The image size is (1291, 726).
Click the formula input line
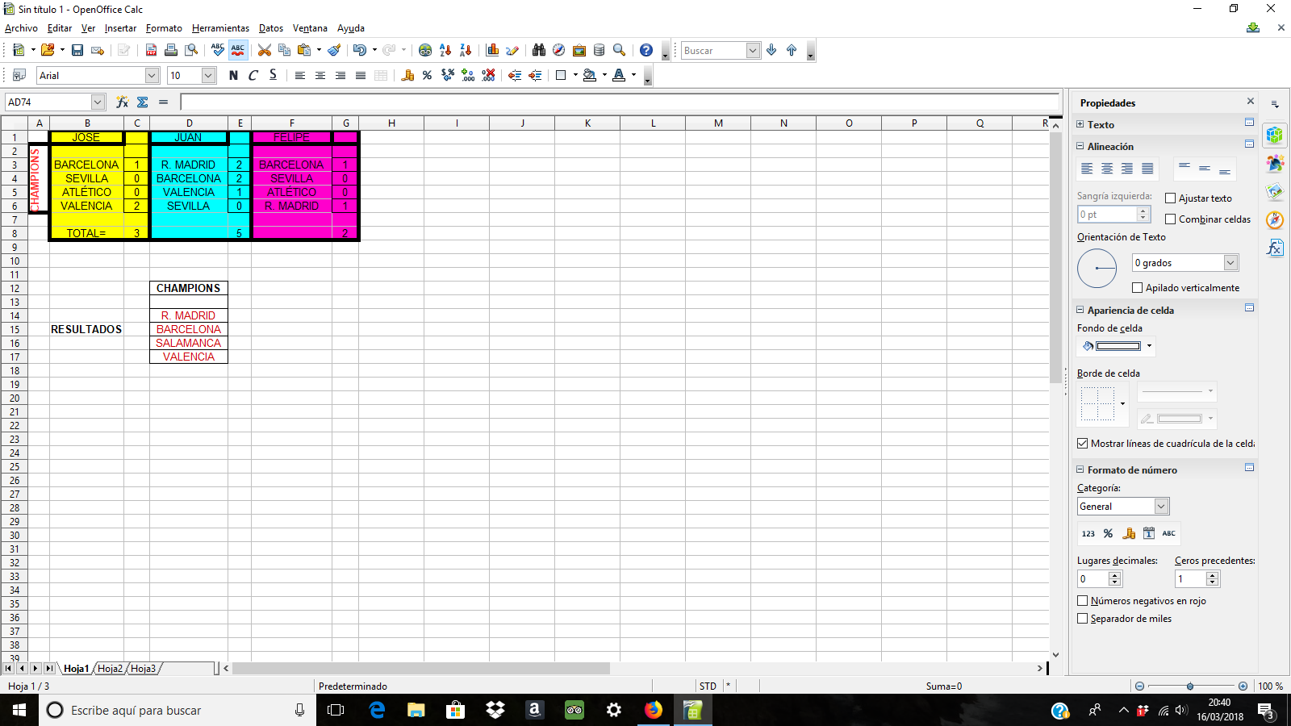click(620, 102)
